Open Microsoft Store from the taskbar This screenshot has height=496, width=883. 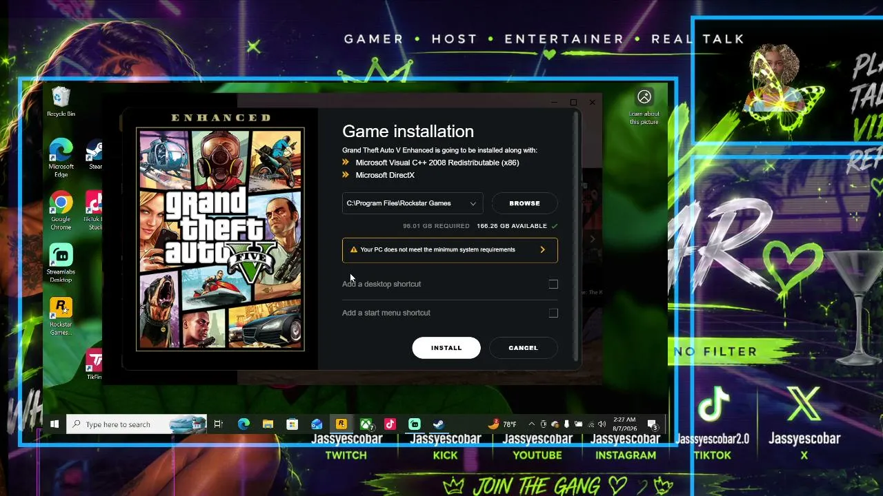[x=292, y=424]
